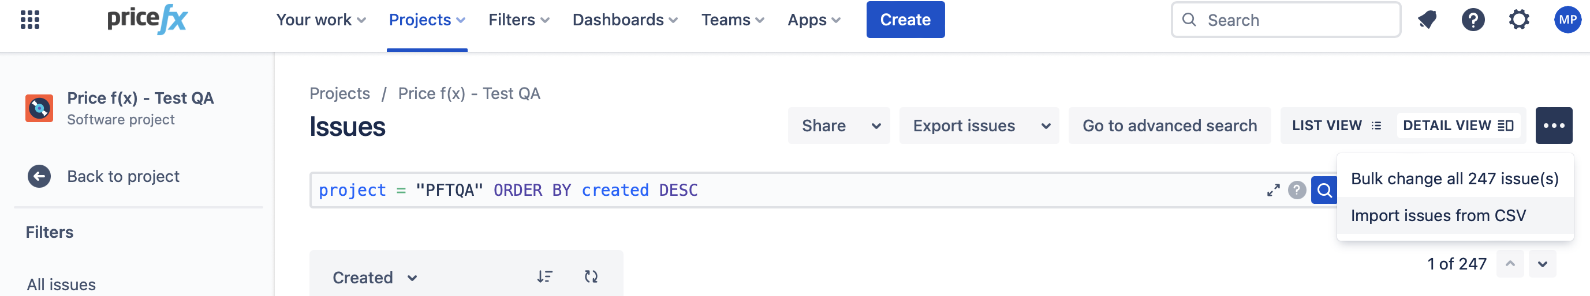
Task: Open the settings gear icon
Action: [1518, 20]
